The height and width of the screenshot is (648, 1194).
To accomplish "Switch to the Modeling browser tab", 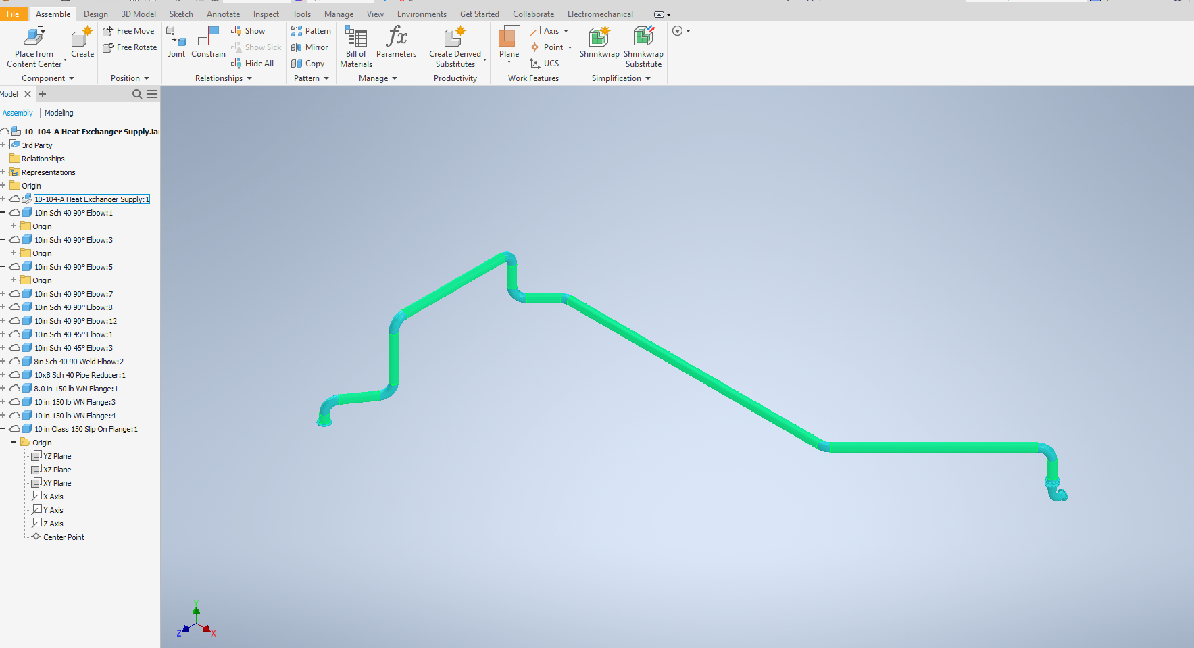I will [x=59, y=113].
